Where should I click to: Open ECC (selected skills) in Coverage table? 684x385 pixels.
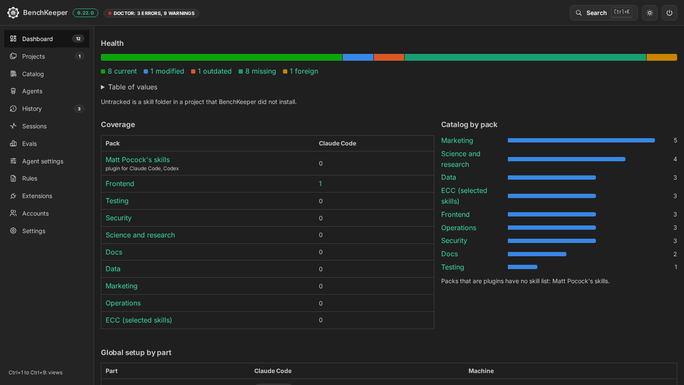tap(139, 320)
